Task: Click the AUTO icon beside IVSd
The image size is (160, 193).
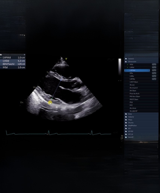Action: pyautogui.click(x=154, y=64)
